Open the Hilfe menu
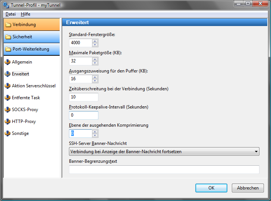 26,14
